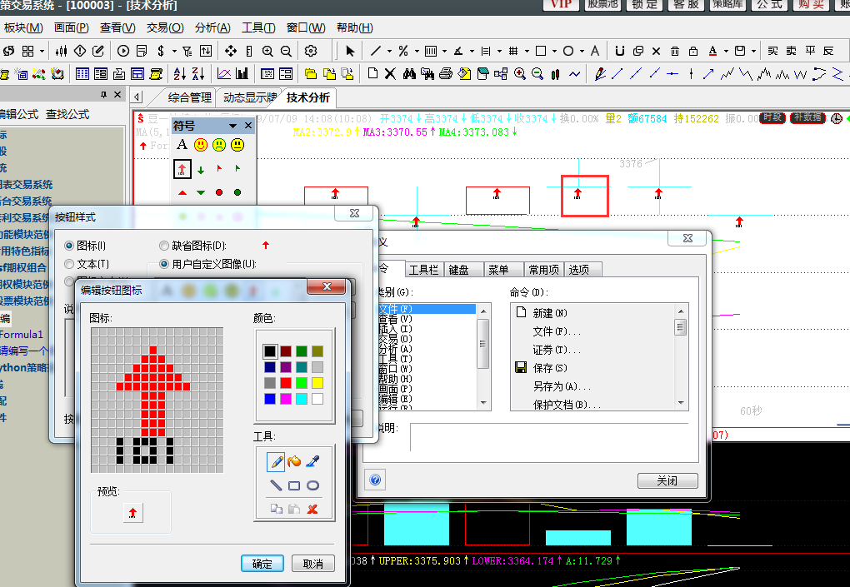Click the trash bin delete icon
The width and height of the screenshot is (850, 587).
675,51
